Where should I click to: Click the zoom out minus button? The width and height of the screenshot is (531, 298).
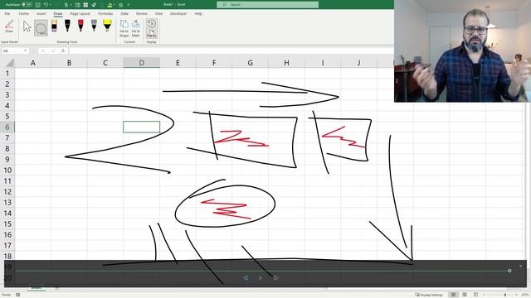coord(484,295)
